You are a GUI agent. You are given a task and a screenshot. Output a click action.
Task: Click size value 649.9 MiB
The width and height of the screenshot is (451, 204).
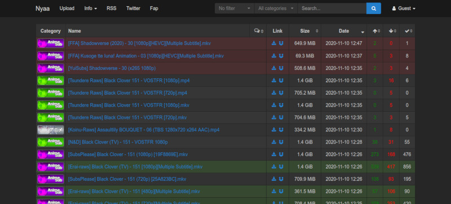point(305,43)
